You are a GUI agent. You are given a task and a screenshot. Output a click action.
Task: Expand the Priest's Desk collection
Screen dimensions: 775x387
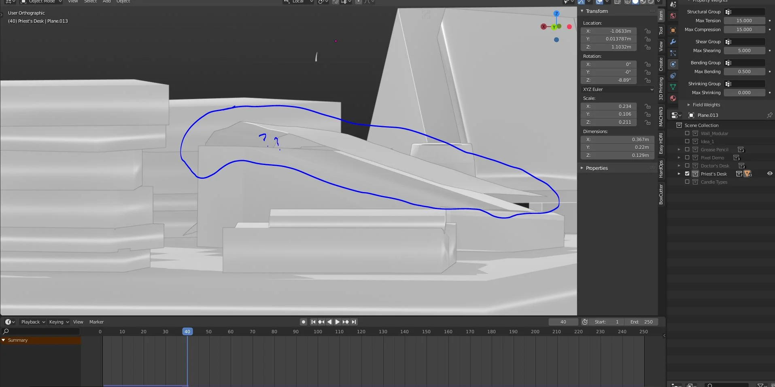679,174
